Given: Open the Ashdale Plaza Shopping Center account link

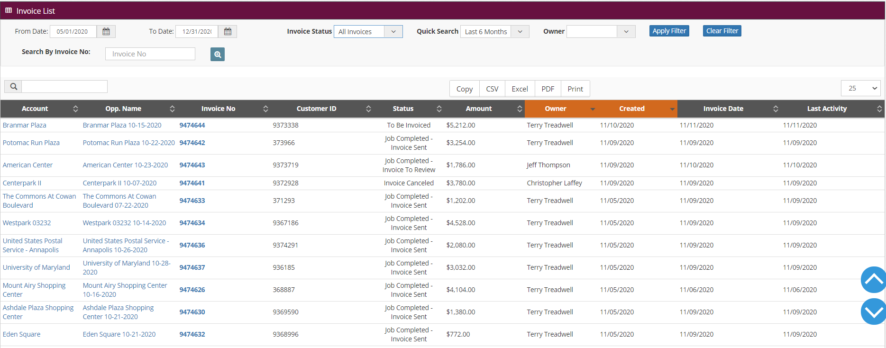Looking at the screenshot, I should pos(38,312).
